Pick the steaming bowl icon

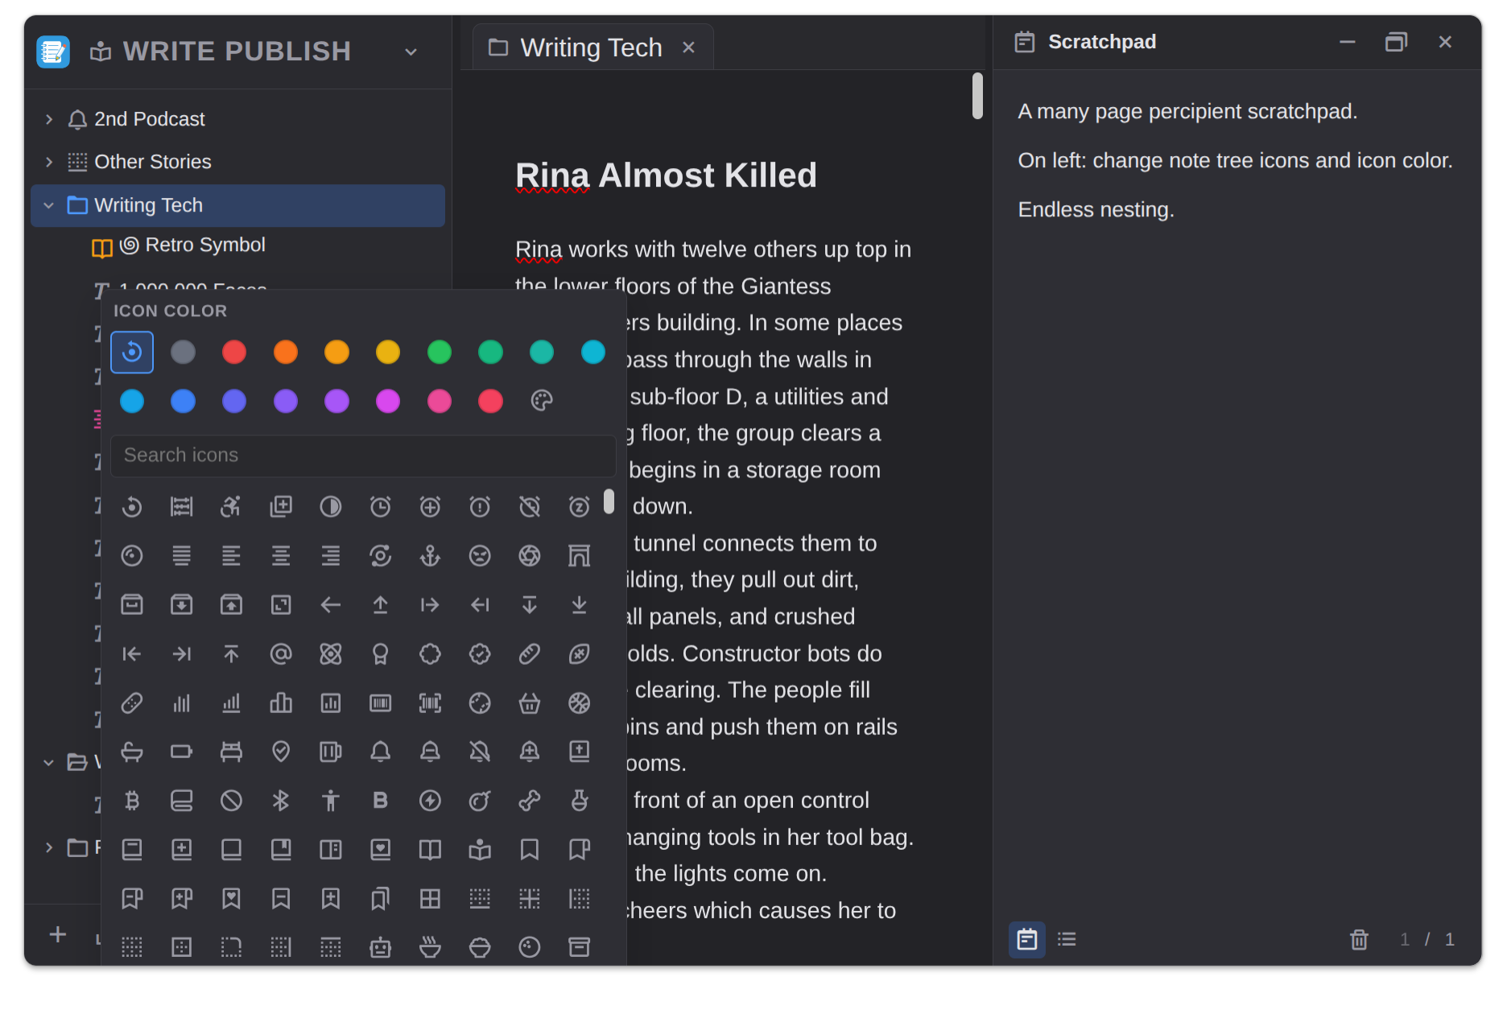tap(431, 947)
